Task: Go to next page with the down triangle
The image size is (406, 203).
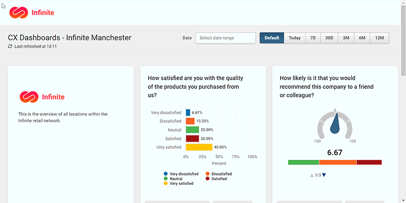Action: pyautogui.click(x=324, y=176)
